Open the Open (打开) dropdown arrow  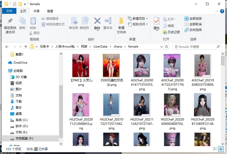tap(176, 19)
